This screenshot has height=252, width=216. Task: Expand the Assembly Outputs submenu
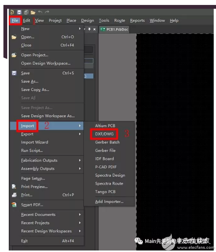[47, 169]
